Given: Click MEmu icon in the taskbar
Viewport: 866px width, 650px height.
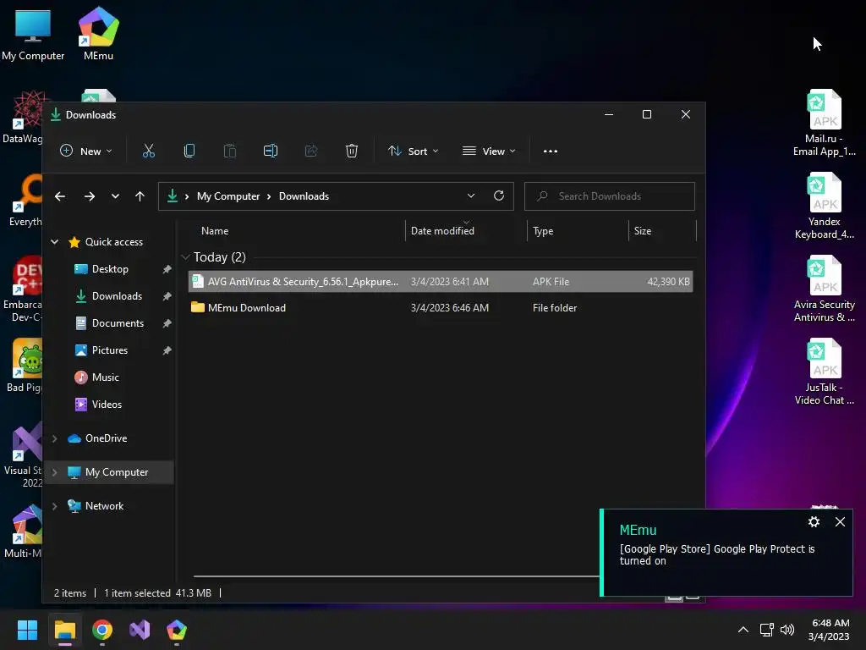Looking at the screenshot, I should pyautogui.click(x=177, y=630).
